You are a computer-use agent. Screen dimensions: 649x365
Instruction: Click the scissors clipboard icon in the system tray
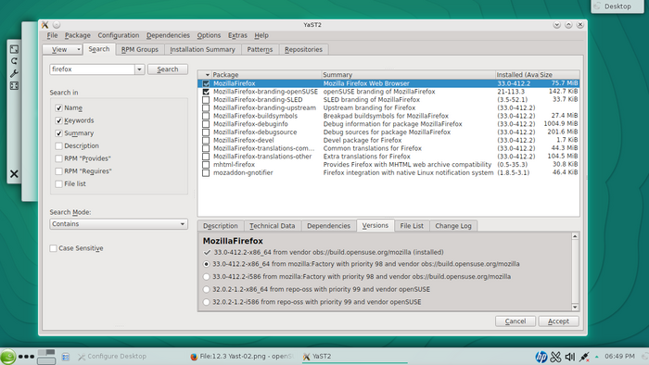(x=555, y=357)
